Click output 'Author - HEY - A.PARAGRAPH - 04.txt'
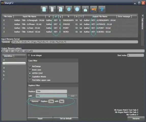 pyautogui.click(x=100, y=20)
